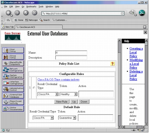Click the Description input field
This screenshot has width=149, height=133.
[x=71, y=58]
